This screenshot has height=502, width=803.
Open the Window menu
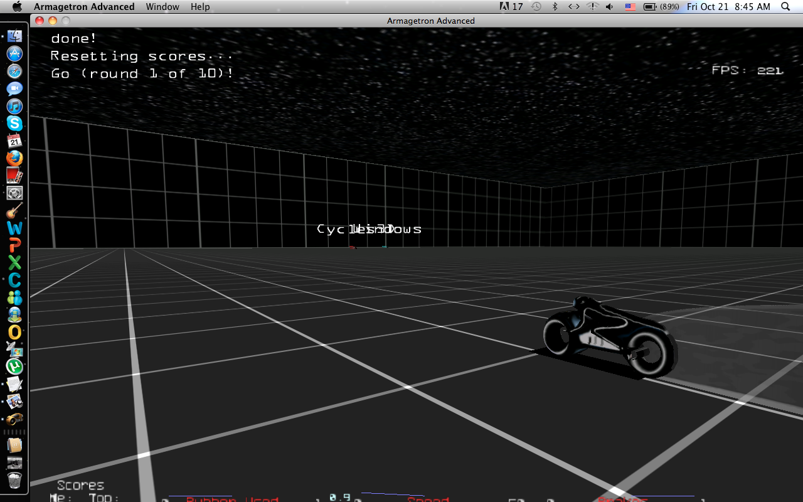(162, 6)
